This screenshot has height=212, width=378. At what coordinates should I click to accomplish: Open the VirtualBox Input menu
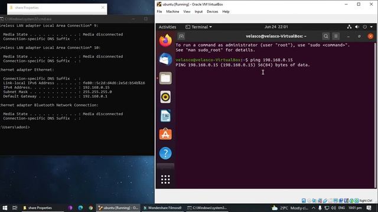coord(198,12)
